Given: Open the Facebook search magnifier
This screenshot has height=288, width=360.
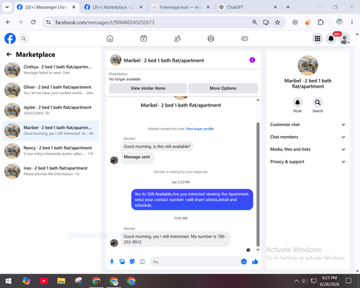Looking at the screenshot, I should 24,38.
